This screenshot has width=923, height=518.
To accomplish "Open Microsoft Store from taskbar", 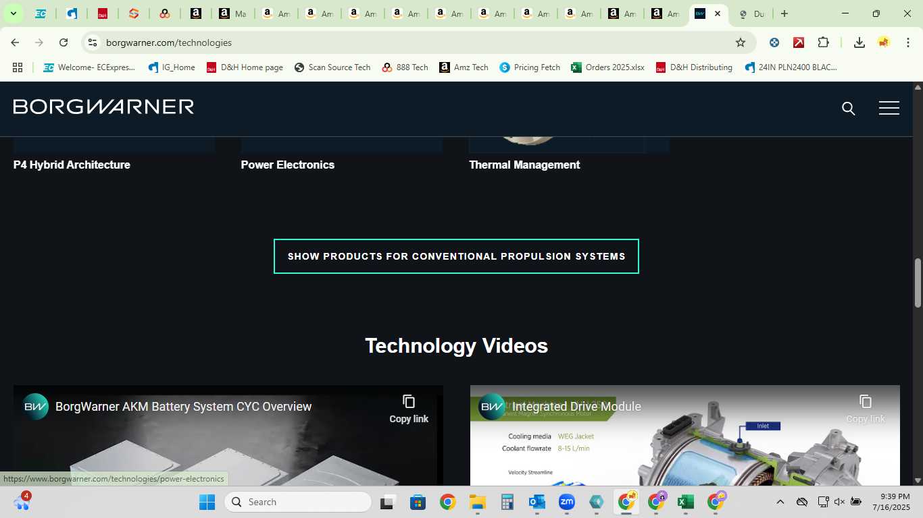I will pos(418,502).
